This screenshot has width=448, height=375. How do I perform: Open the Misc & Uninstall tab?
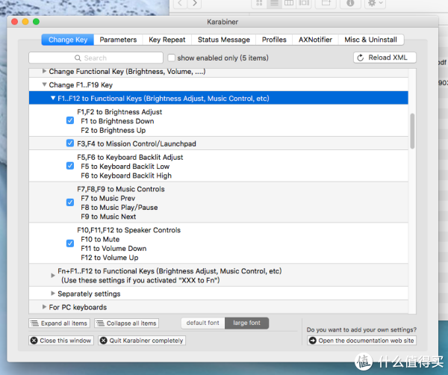pyautogui.click(x=370, y=40)
